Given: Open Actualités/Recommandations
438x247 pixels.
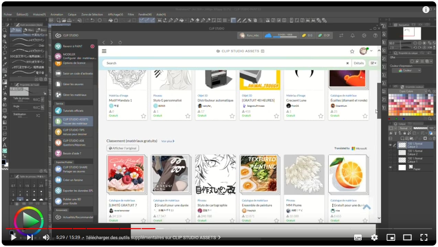Looking at the screenshot, I should [x=73, y=217].
